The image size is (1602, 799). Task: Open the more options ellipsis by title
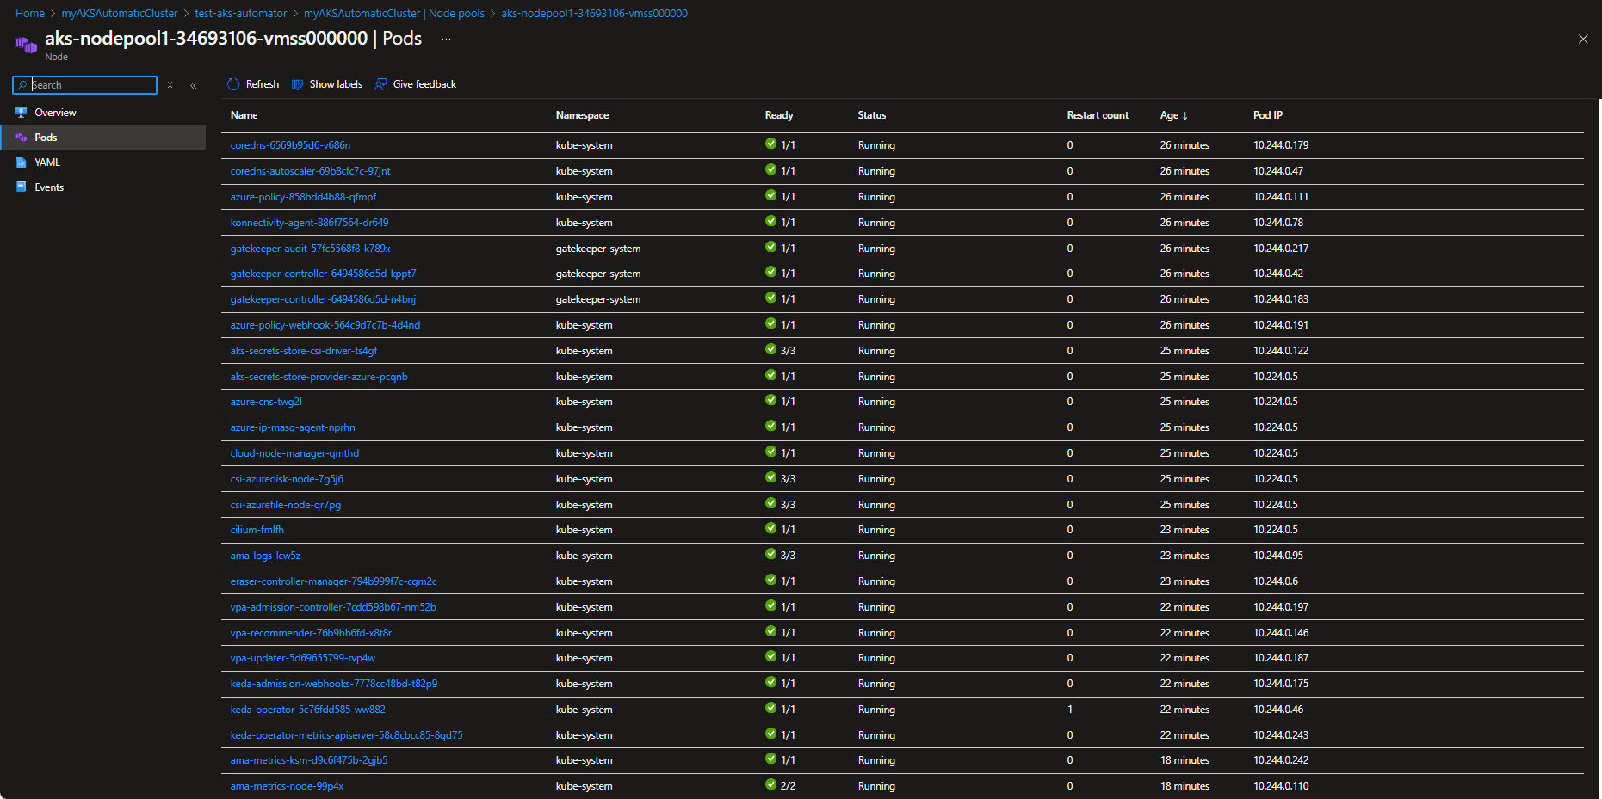click(x=446, y=39)
